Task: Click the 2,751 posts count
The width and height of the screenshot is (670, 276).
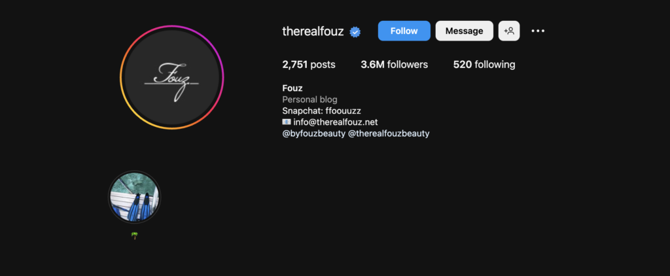Action: (309, 65)
